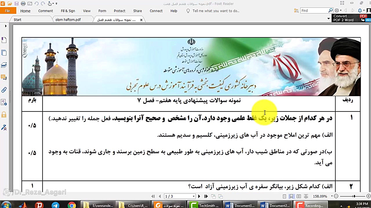371x208 pixels.
Task: Toggle facing pages view mode
Action: [299, 196]
